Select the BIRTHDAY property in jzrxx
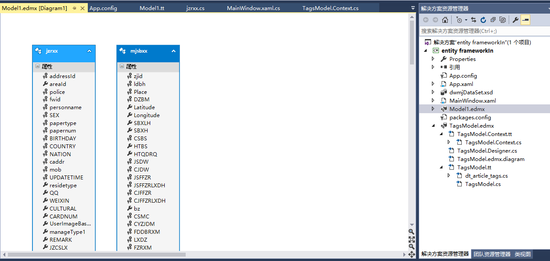 [x=63, y=138]
